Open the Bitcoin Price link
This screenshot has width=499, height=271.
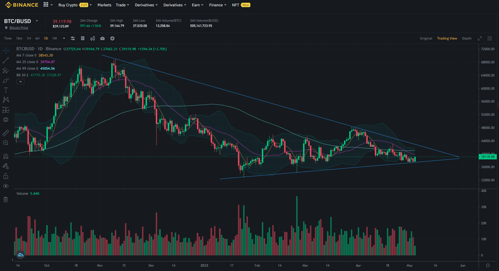click(19, 28)
